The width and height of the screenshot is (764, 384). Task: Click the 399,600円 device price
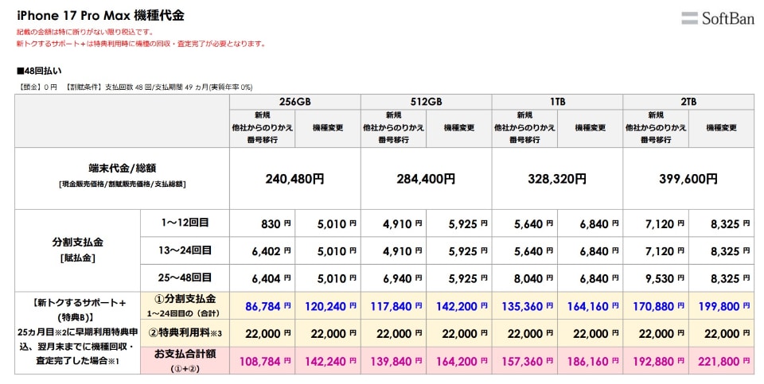688,179
